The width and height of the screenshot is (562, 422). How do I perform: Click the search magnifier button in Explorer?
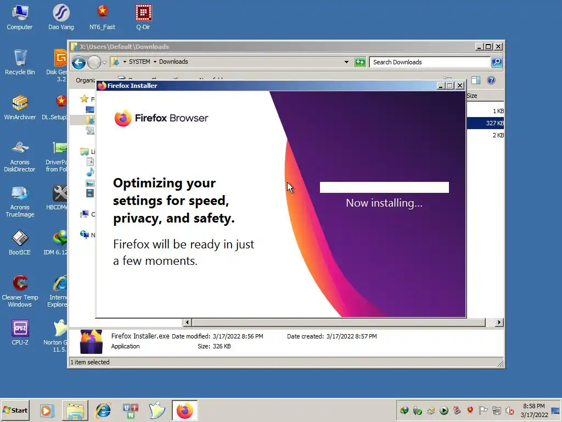click(496, 62)
